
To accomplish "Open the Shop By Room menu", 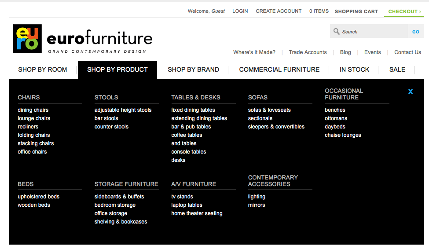I will (x=42, y=70).
